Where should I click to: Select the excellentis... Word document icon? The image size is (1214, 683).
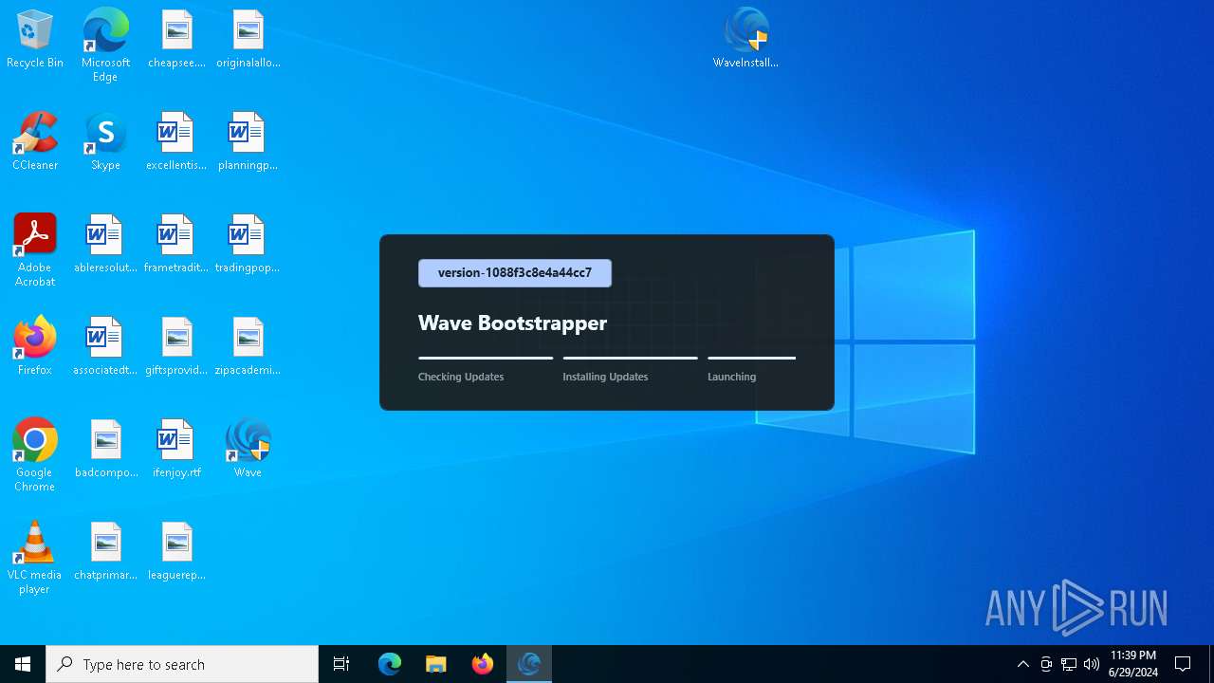[x=176, y=141]
